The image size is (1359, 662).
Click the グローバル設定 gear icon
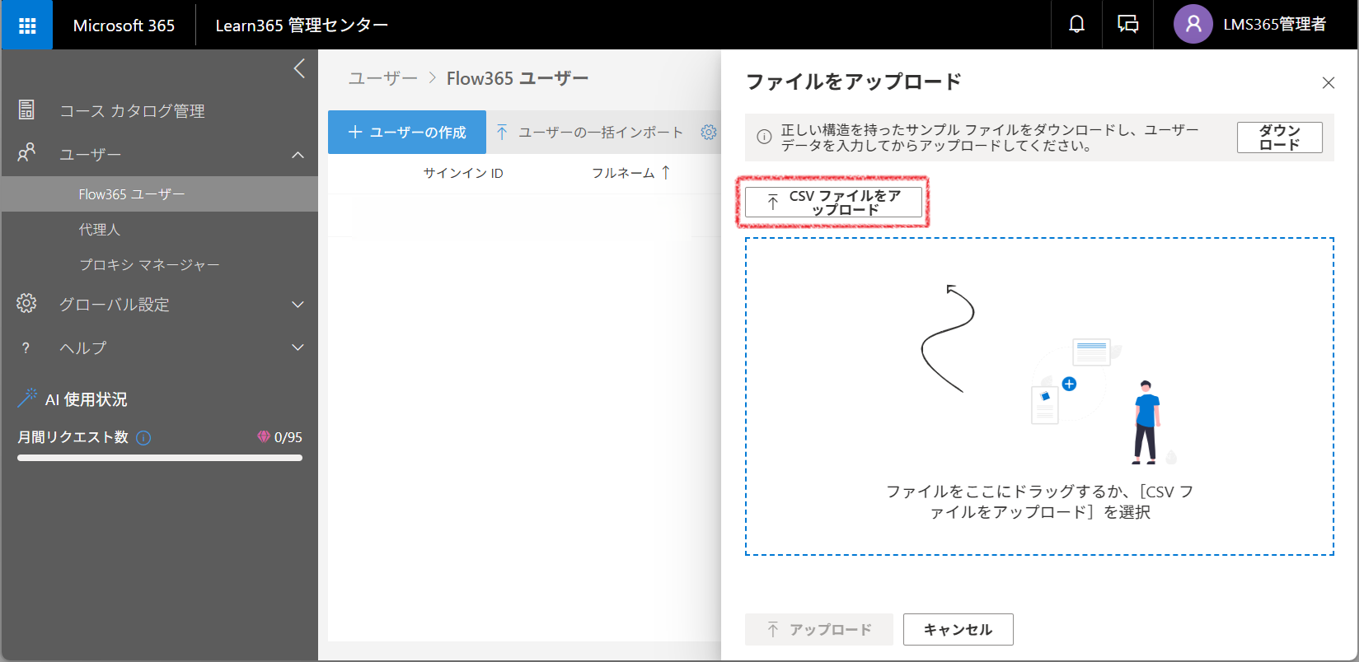coord(26,303)
